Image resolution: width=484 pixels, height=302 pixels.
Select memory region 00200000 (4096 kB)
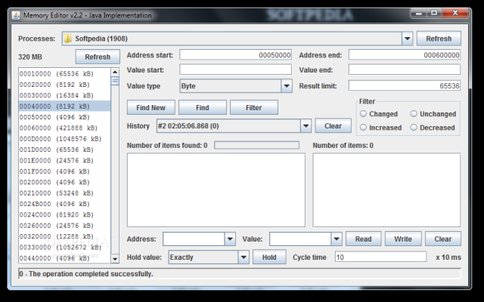coord(64,182)
